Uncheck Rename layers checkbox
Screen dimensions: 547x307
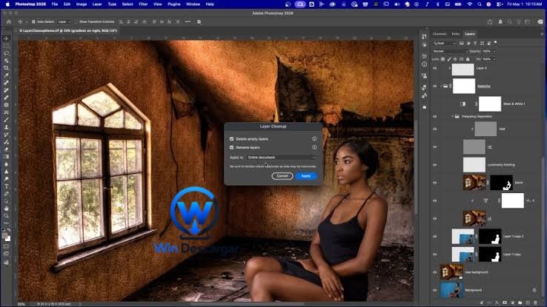pos(232,147)
